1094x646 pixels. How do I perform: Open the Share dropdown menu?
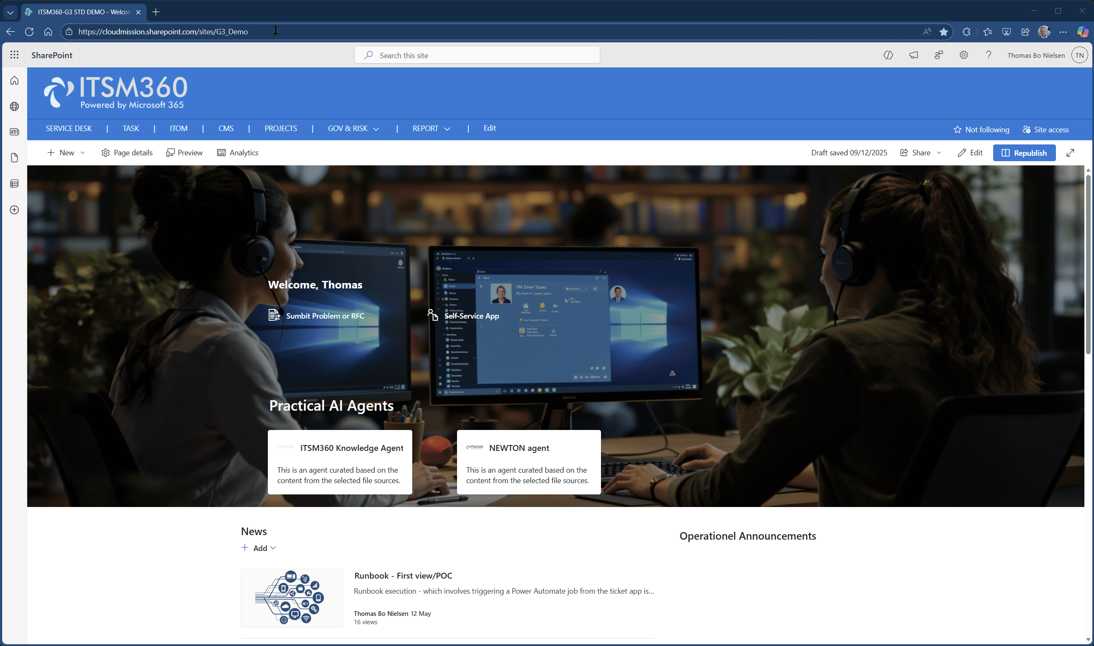point(920,153)
